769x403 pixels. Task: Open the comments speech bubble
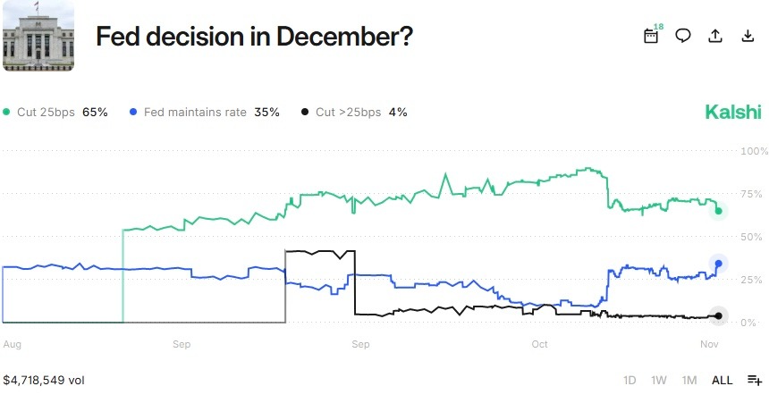[683, 36]
